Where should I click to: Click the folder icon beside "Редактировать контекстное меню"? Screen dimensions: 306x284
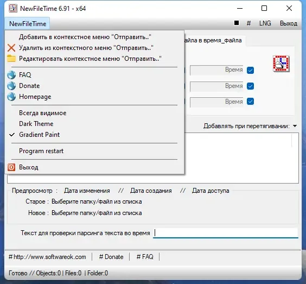[11, 59]
